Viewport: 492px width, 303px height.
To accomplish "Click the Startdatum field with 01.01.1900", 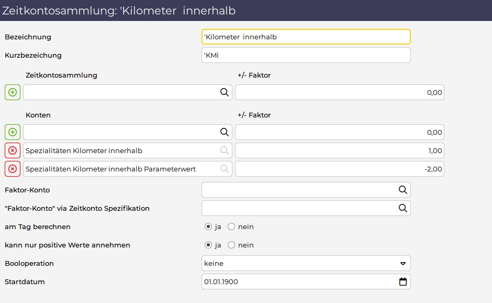I will click(x=306, y=282).
